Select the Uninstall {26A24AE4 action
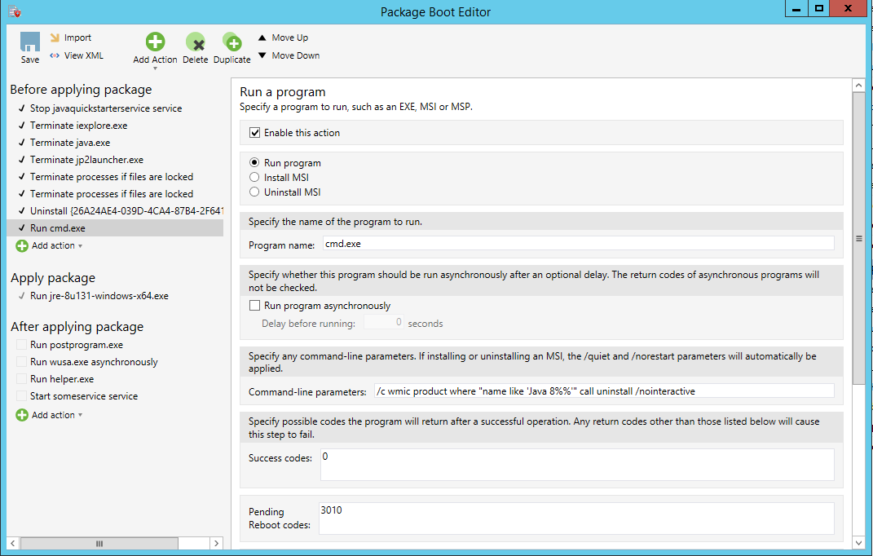The width and height of the screenshot is (873, 556). (127, 210)
